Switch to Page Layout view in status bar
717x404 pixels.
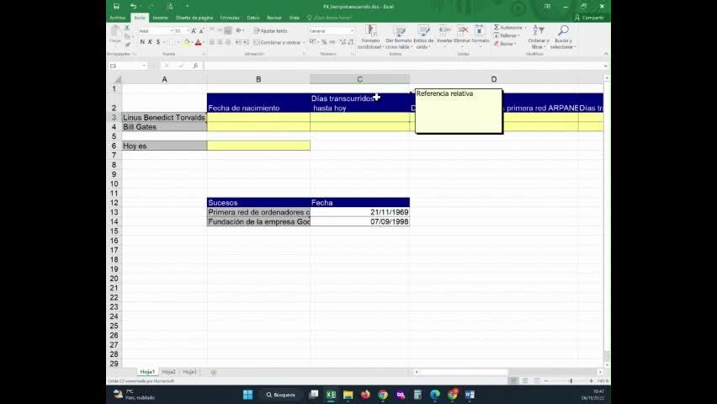click(525, 380)
